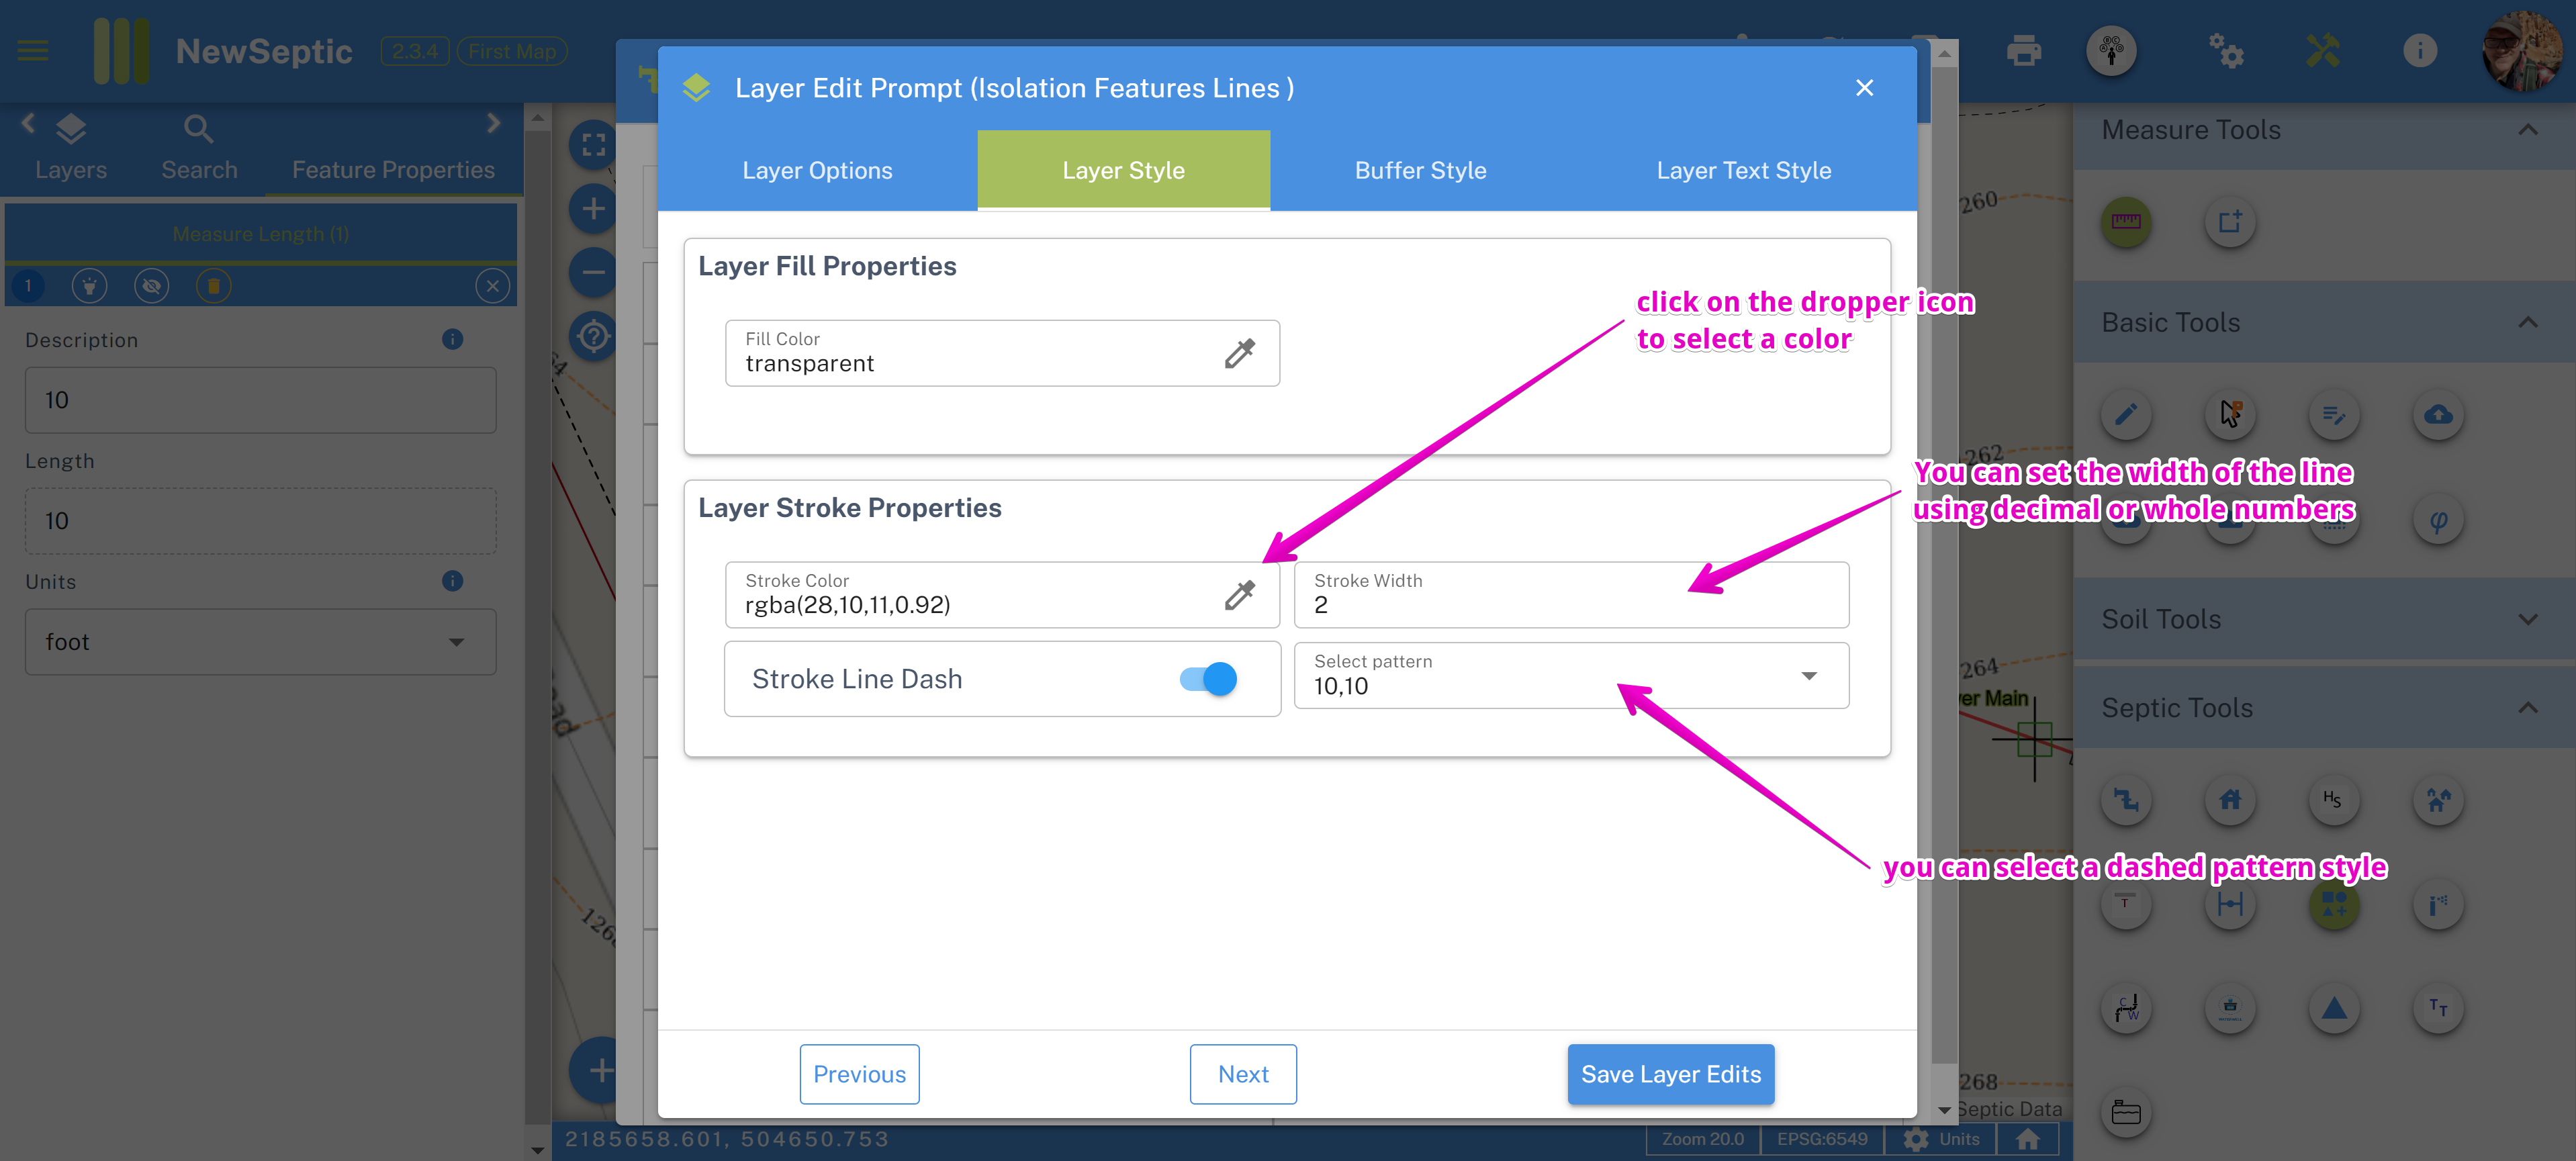Image resolution: width=2576 pixels, height=1161 pixels.
Task: Click the flashlight highlight feature icon
Action: pos(89,286)
